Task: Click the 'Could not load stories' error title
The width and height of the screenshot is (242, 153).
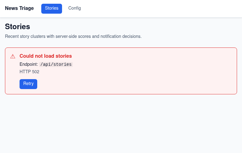Action: 46,56
